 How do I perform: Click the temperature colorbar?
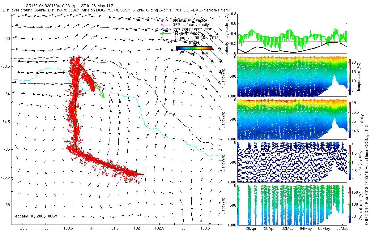pyautogui.click(x=350, y=76)
